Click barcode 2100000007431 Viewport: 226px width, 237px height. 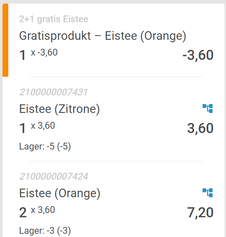(x=53, y=92)
